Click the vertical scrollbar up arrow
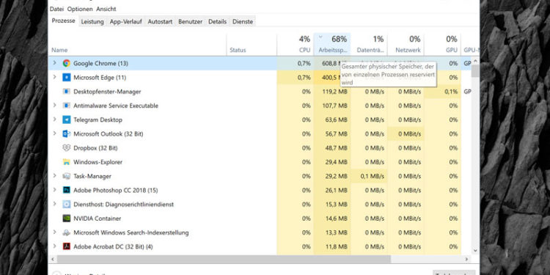 [x=475, y=61]
